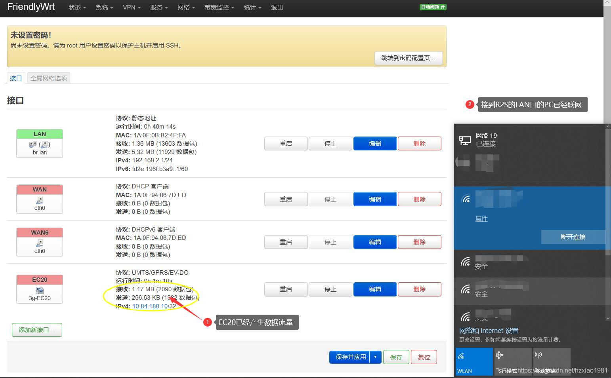
Task: Toggle the WLAN quick-setting tile
Action: click(474, 361)
